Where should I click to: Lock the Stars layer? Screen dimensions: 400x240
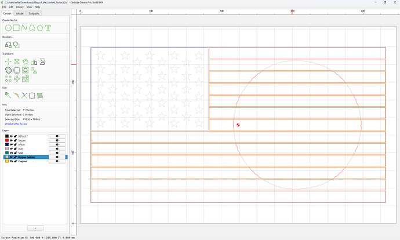tap(15, 148)
